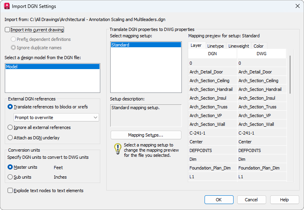Select Master units radio button
The height and width of the screenshot is (210, 304).
(10, 168)
